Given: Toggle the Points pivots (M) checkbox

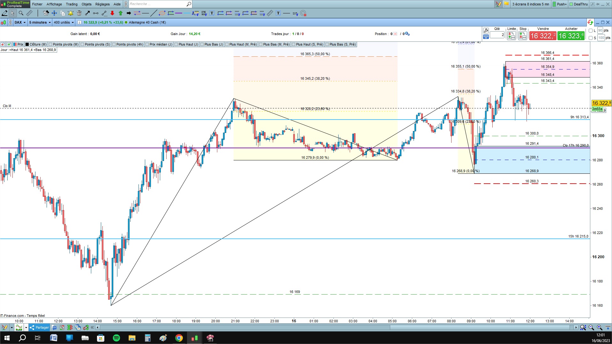Looking at the screenshot, I should pyautogui.click(x=50, y=44).
